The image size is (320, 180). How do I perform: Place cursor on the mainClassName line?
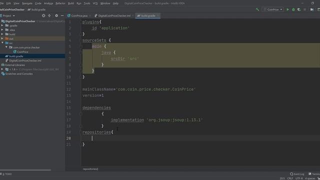pyautogui.click(x=139, y=89)
